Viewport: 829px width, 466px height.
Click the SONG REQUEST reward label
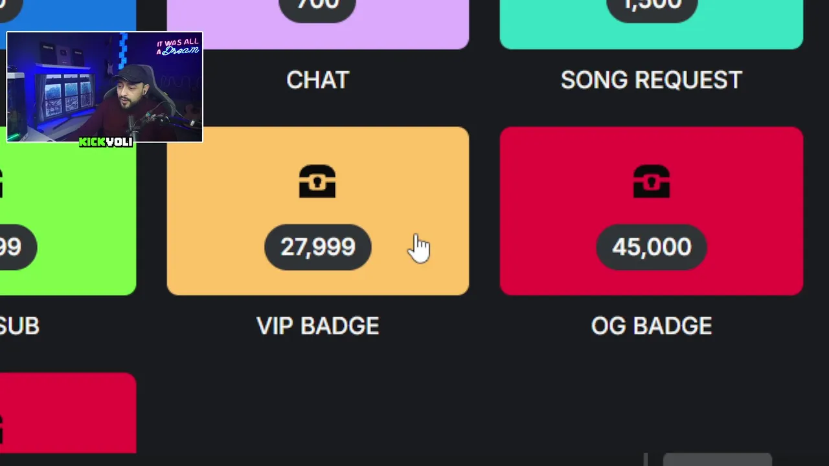coord(651,80)
